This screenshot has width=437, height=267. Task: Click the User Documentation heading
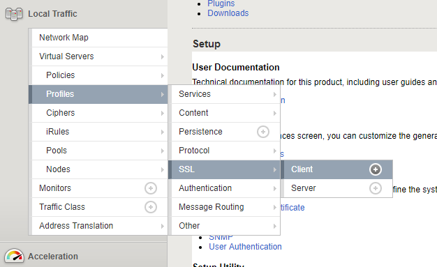tap(236, 68)
